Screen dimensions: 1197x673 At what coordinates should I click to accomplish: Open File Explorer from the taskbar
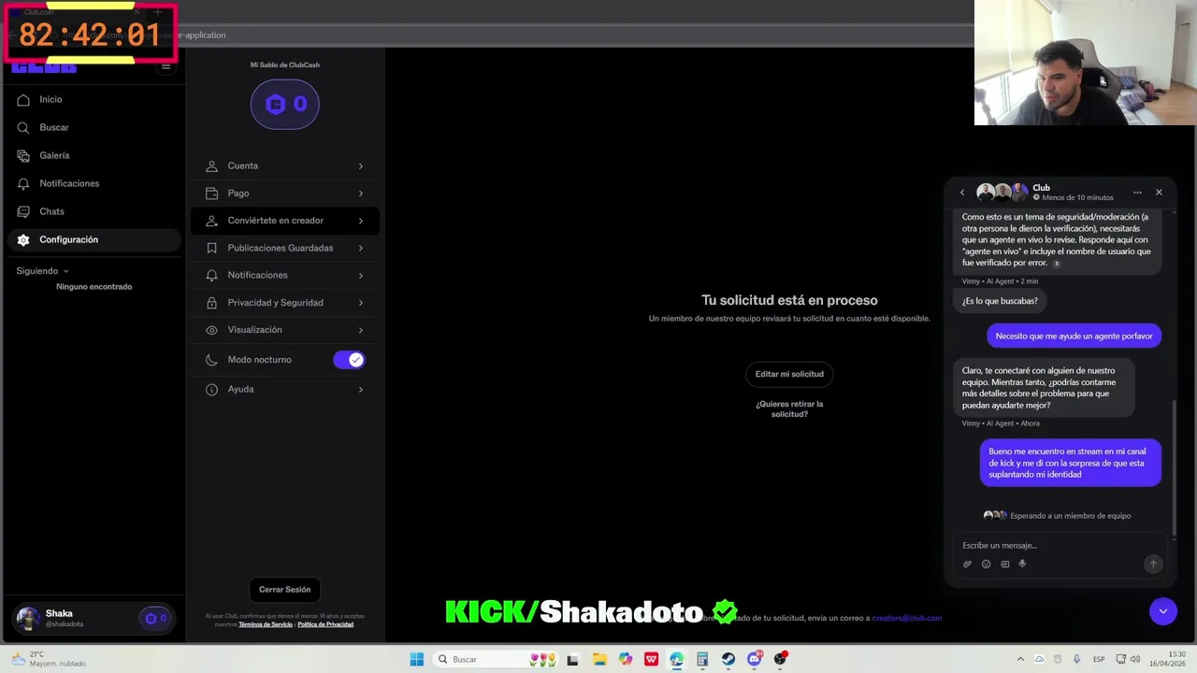pyautogui.click(x=599, y=659)
